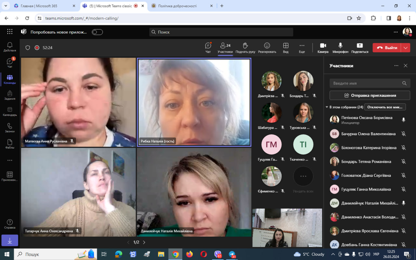Go to next page of video gallery
The image size is (416, 260).
[144, 242]
